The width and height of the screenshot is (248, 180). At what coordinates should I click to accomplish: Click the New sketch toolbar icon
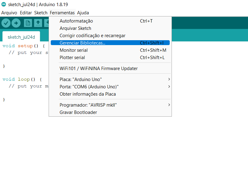pos(28,23)
